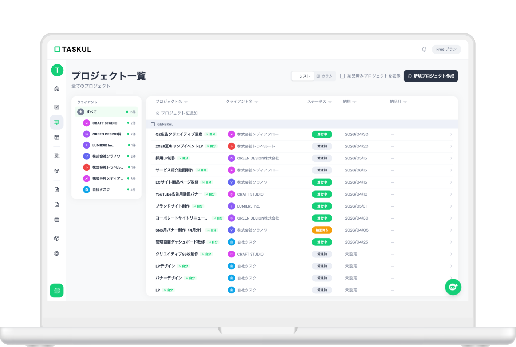Switch to the カラム view tab
516x347 pixels.
(x=325, y=76)
